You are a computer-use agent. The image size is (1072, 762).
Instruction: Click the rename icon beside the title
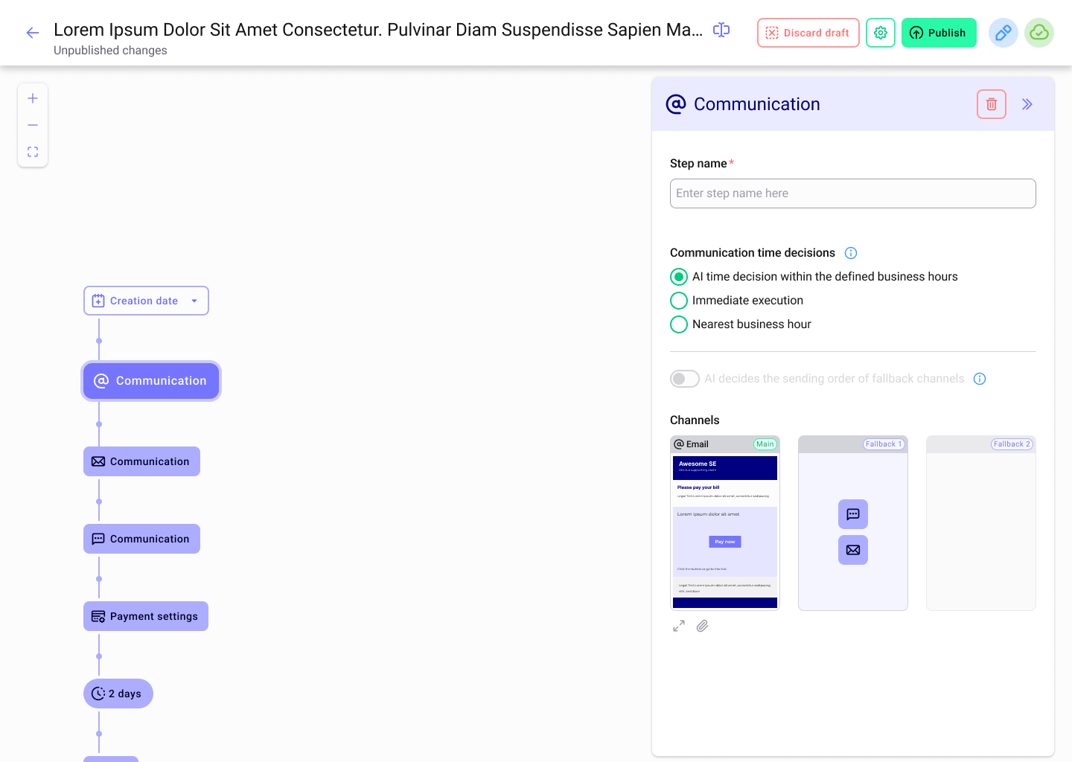tap(721, 30)
